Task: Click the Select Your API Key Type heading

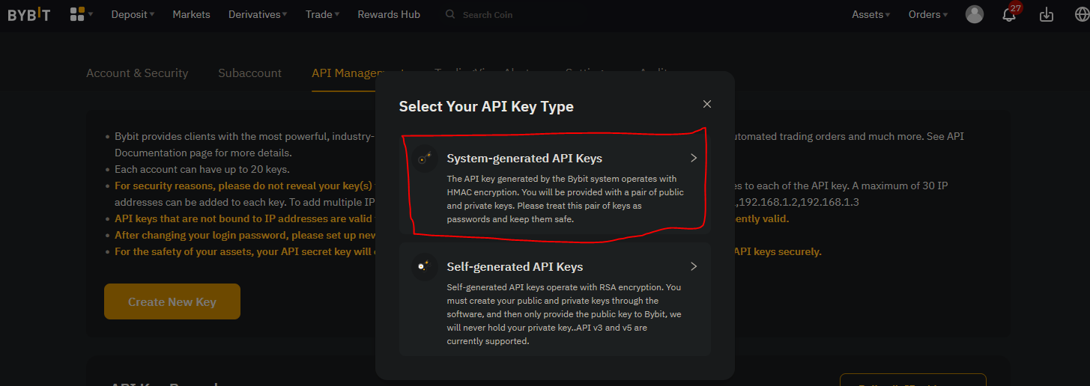Action: click(x=486, y=106)
